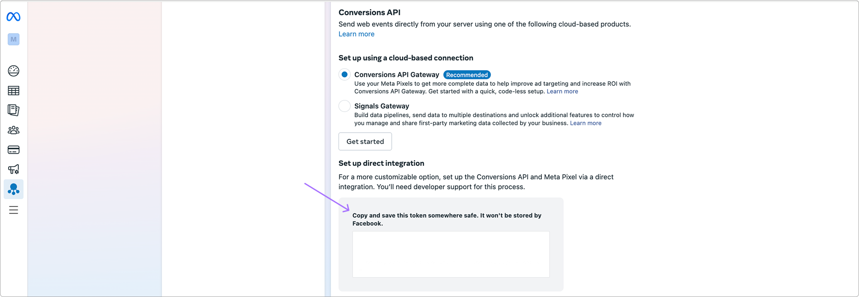Select the Conversions API Gateway radio button
This screenshot has width=859, height=297.
coord(344,75)
